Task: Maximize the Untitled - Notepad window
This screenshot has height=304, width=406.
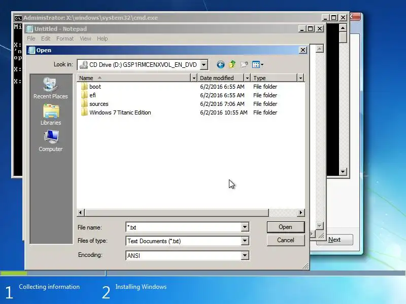Action: (311, 29)
